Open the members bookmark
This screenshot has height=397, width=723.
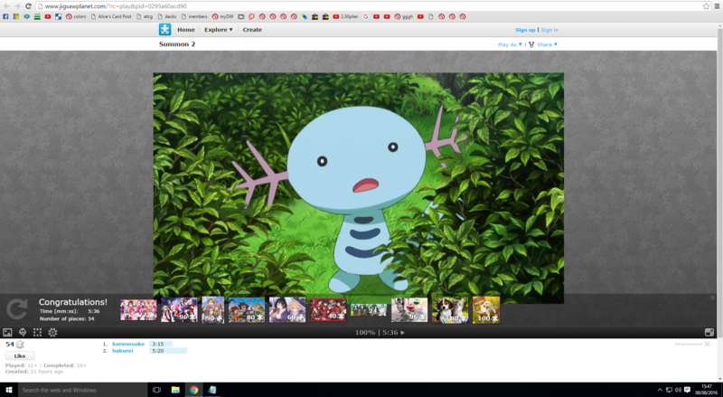tap(194, 16)
